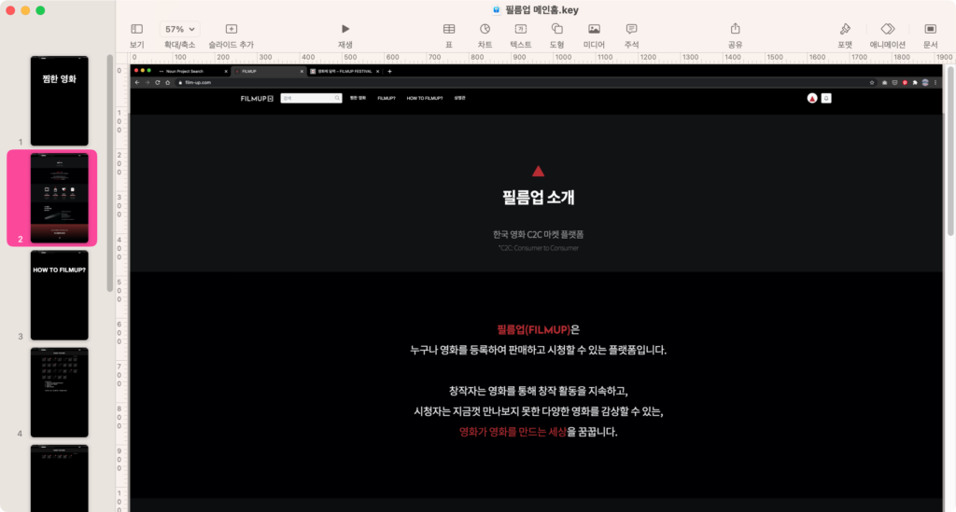Click the browser reload icon in slide

[157, 82]
